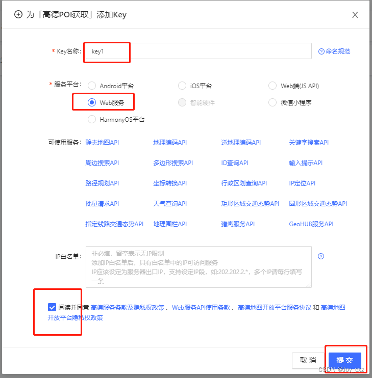This screenshot has width=372, height=378.
Task: Open the 地理围栏API link
Action: click(170, 224)
